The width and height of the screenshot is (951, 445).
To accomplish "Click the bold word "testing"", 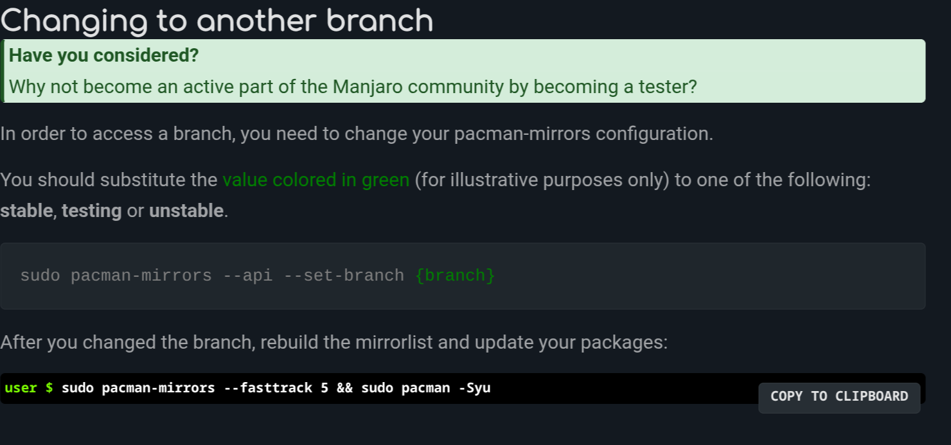I will (x=91, y=211).
